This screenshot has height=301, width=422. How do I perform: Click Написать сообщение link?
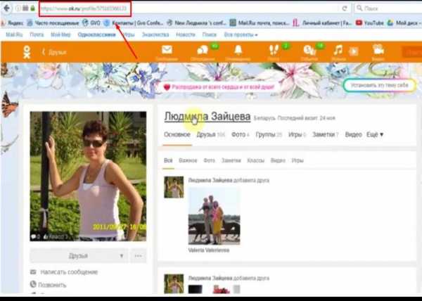(x=69, y=272)
